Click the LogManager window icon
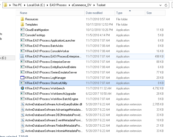 [x=22, y=77]
